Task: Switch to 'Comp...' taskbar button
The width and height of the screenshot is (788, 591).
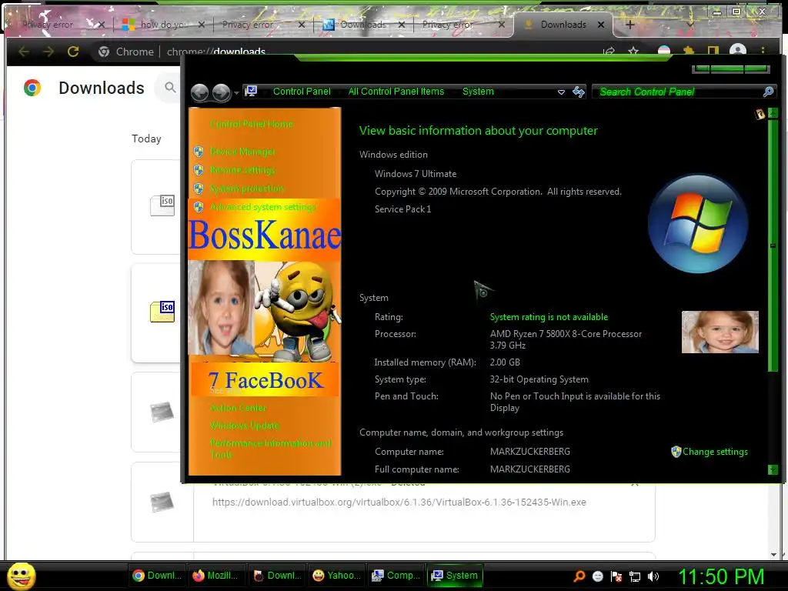Action: pos(396,576)
